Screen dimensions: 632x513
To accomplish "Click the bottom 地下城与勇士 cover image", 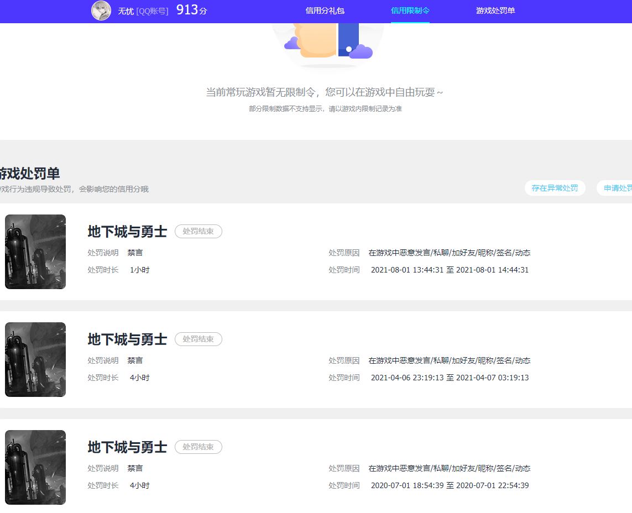I will pos(35,467).
